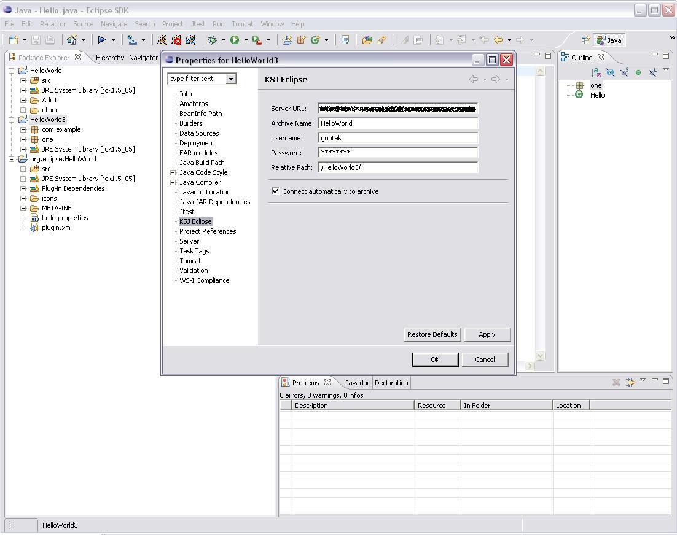This screenshot has width=677, height=535.
Task: Click the Debug bug icon
Action: [213, 40]
